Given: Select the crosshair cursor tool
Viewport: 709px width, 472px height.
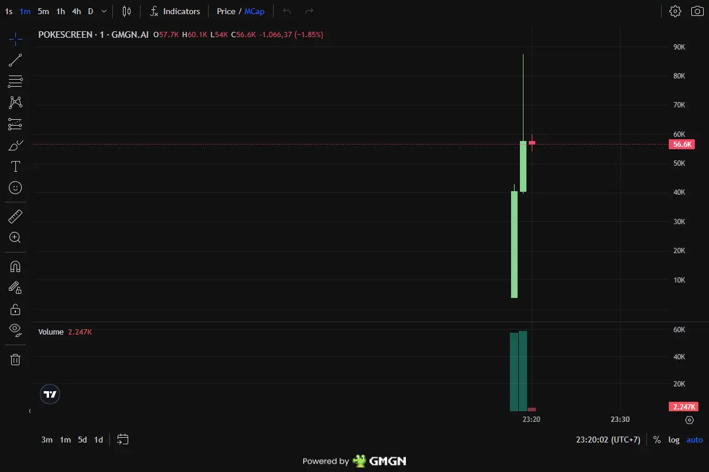Looking at the screenshot, I should click(x=15, y=40).
